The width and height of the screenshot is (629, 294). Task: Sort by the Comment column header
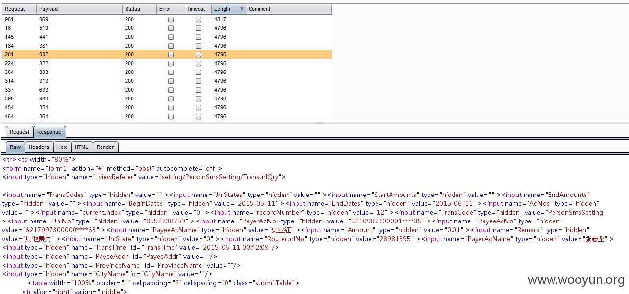click(289, 9)
